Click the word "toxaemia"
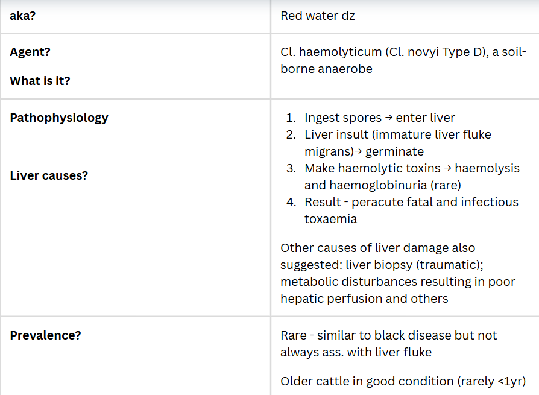539x395 pixels. pos(330,219)
